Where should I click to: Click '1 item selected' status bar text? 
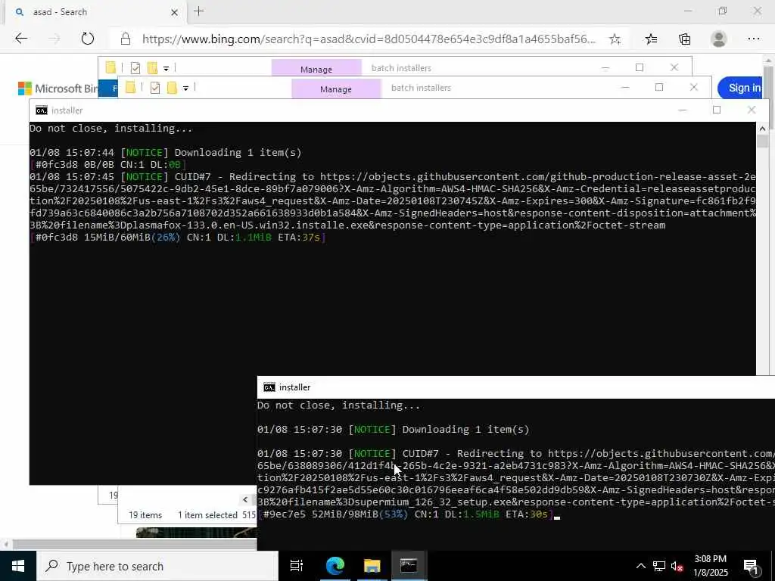coord(207,514)
